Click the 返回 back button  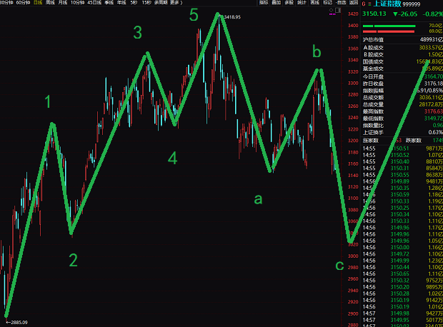coord(354,3)
